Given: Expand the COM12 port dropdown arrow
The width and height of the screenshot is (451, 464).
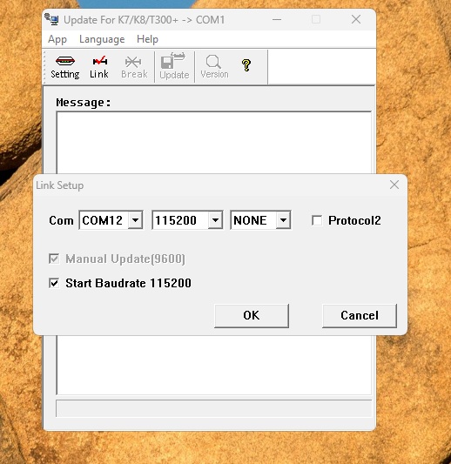Looking at the screenshot, I should 135,220.
